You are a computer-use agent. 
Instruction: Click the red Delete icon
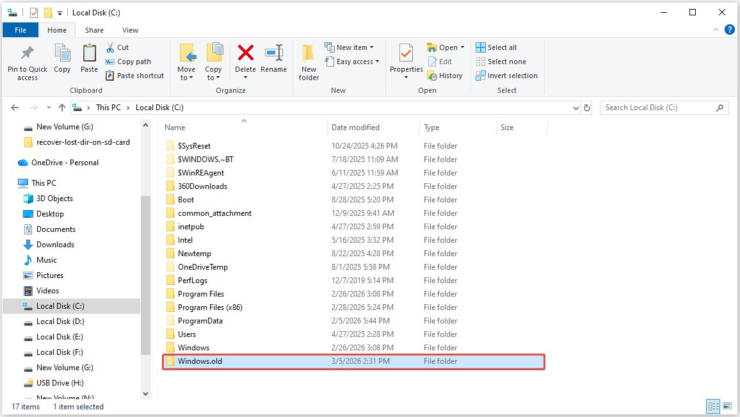click(245, 53)
